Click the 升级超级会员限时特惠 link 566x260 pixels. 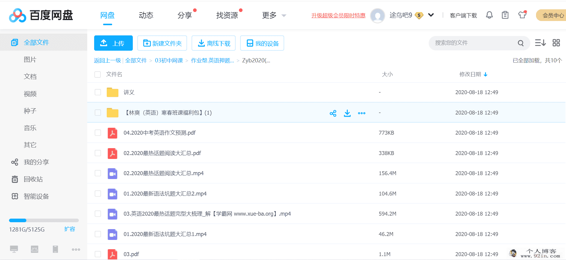point(338,15)
